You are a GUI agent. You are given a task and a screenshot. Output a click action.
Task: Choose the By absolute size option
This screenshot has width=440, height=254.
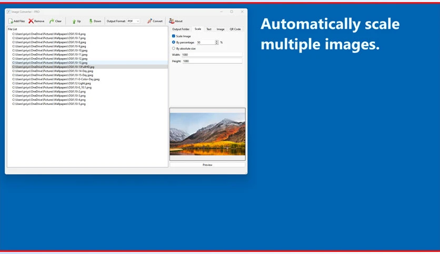(x=173, y=48)
